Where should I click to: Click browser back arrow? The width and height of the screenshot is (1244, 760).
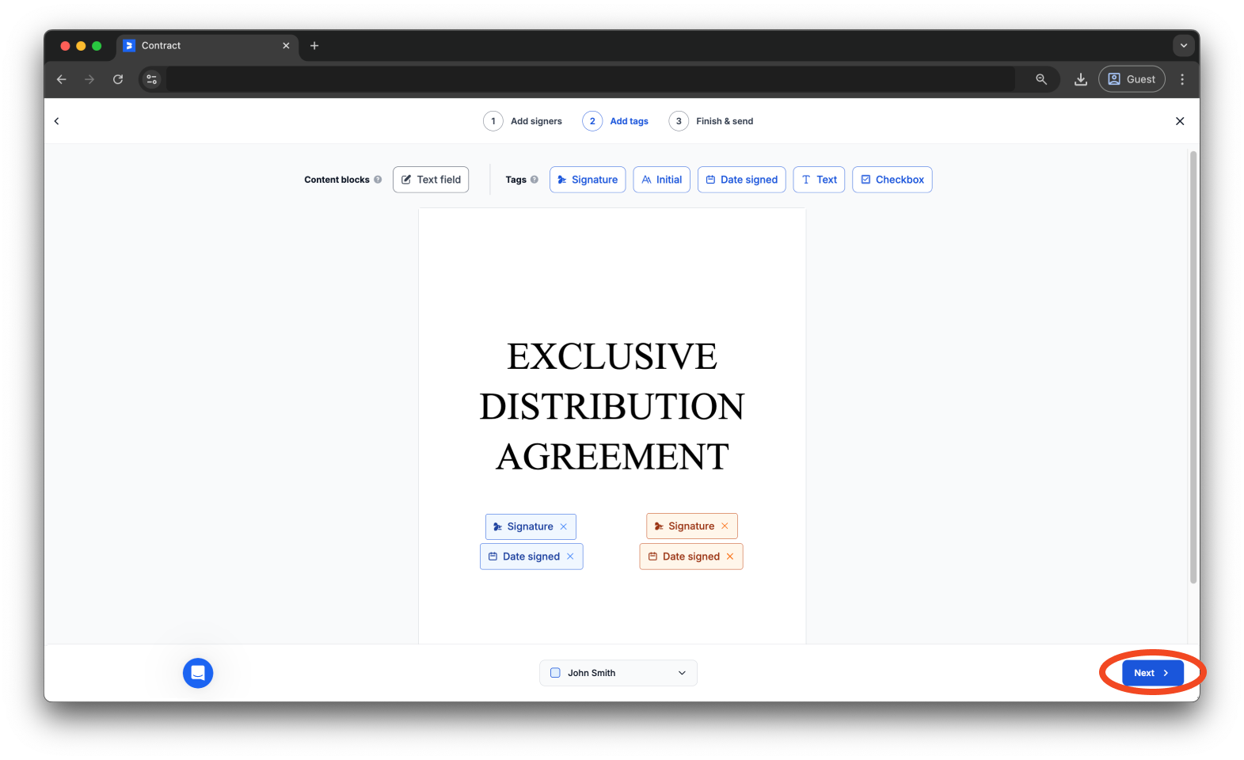click(62, 79)
